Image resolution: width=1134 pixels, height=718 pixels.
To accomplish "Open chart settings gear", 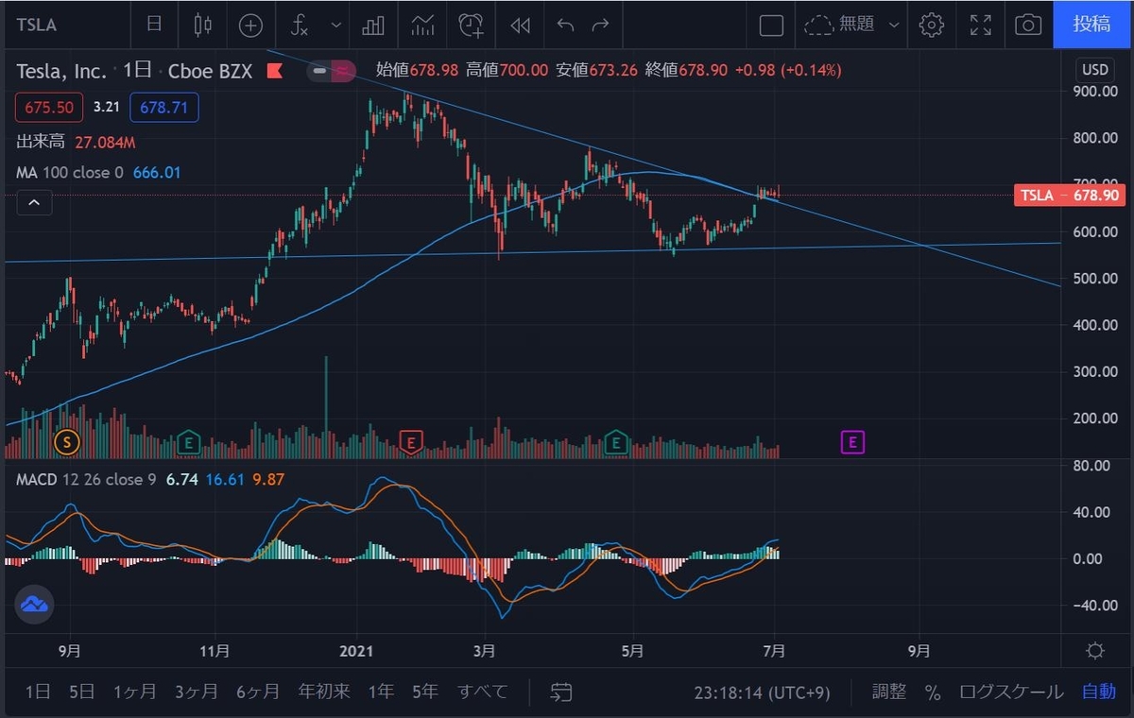I will pos(932,25).
